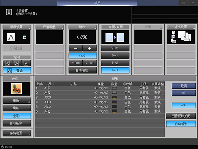Screen dimensions: 198x149
Task: Click the 色彩 color section header
Action: (16, 79)
